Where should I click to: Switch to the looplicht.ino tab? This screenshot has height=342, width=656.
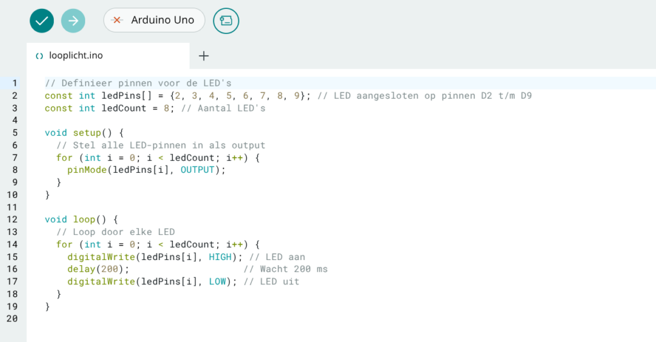click(76, 56)
